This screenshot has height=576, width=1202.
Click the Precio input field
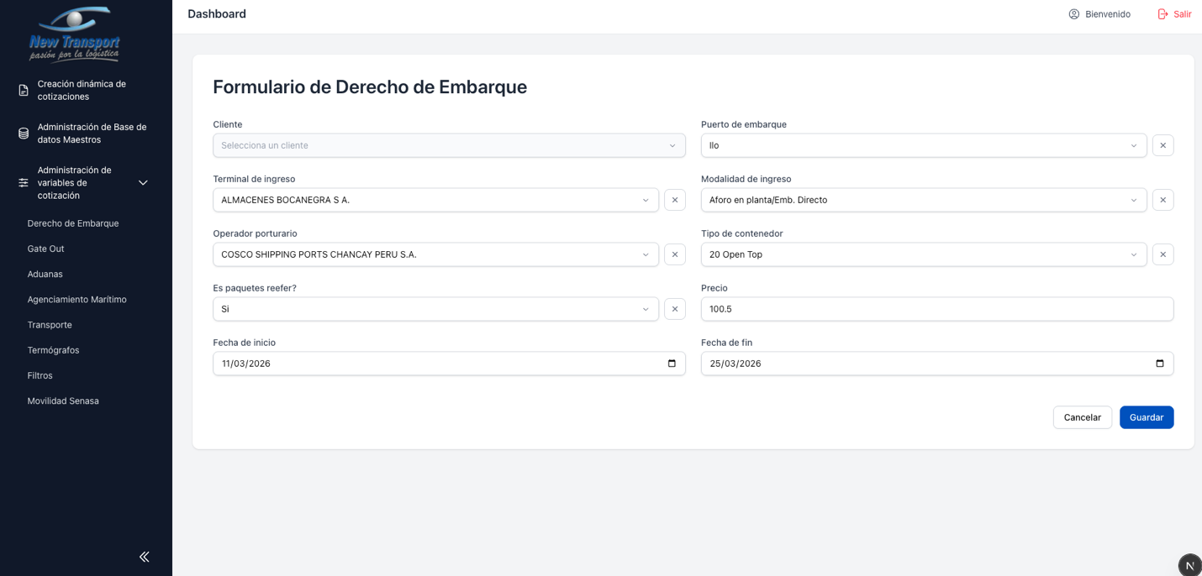[x=936, y=309]
